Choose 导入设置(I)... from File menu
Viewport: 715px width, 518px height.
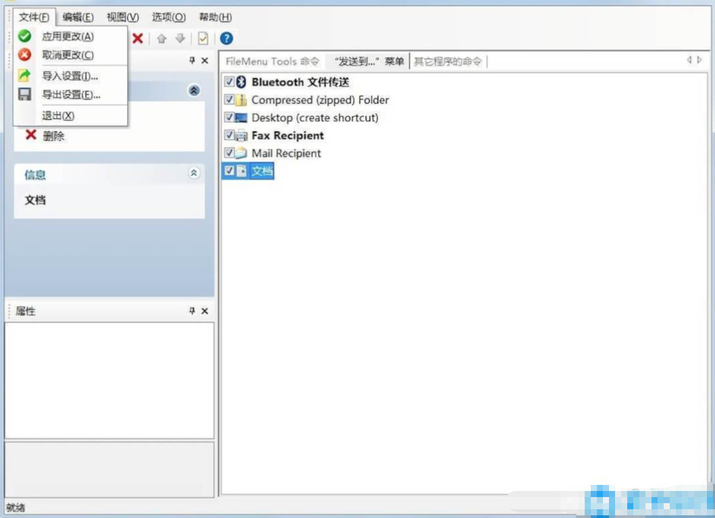71,76
